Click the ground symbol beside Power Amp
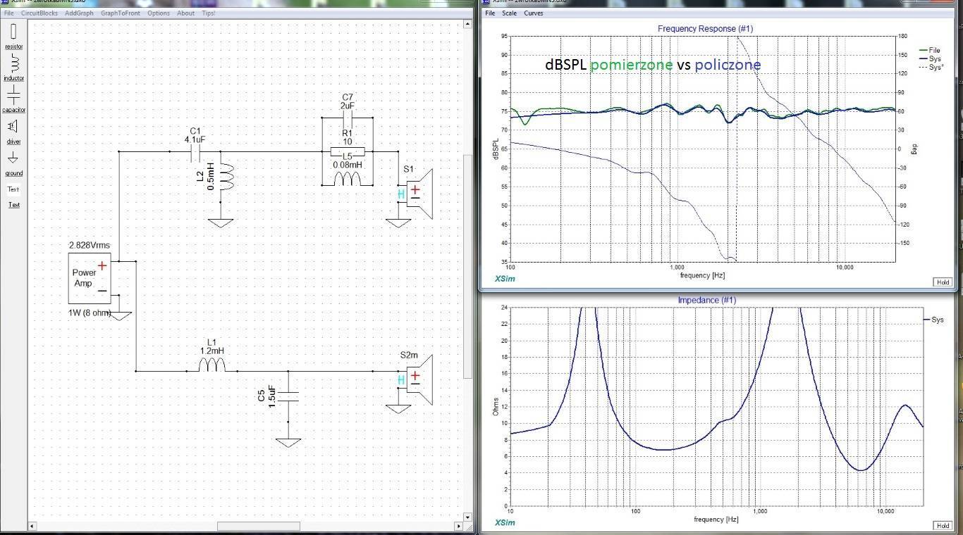 point(120,315)
